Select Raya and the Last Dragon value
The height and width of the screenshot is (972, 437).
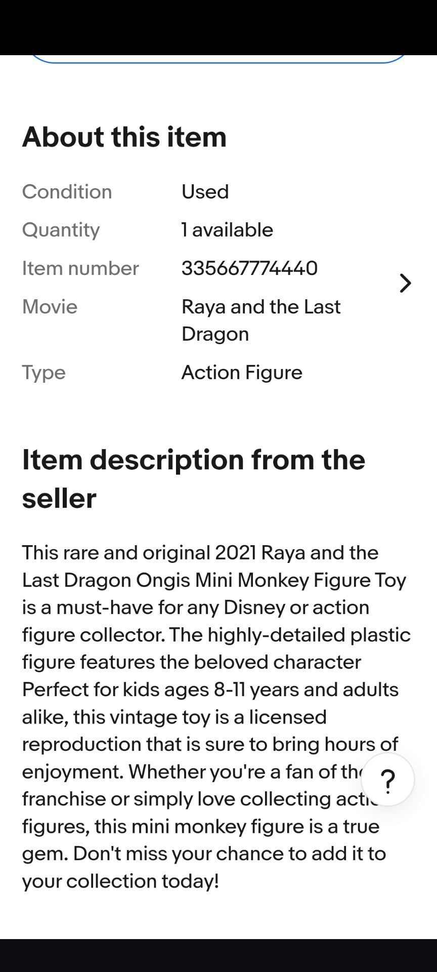(x=261, y=320)
